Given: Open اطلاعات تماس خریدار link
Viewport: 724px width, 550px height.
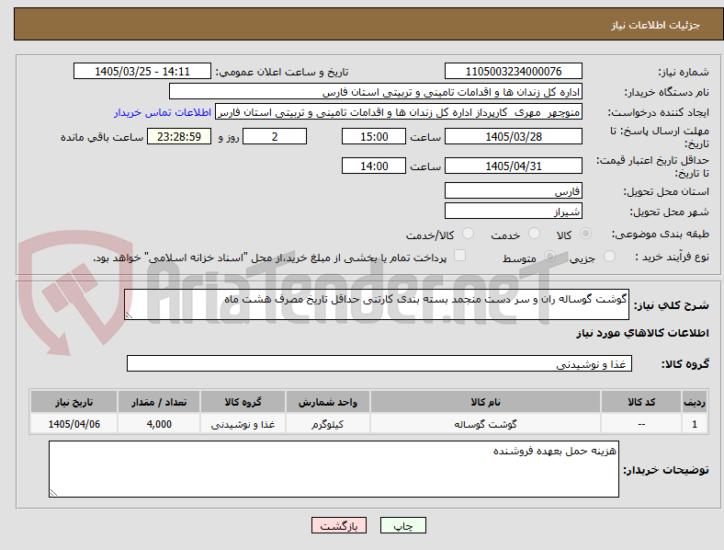Looking at the screenshot, I should coord(163,112).
